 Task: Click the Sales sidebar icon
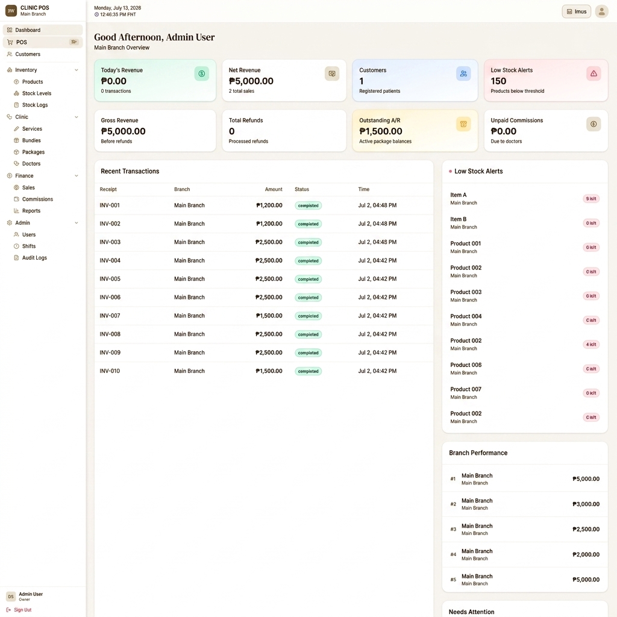(x=16, y=188)
